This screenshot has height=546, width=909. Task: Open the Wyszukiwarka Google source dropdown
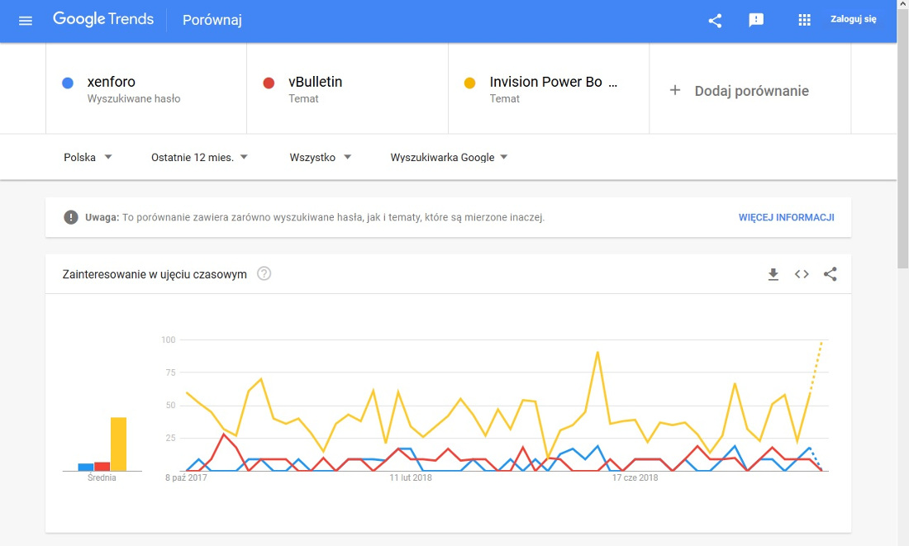[449, 157]
